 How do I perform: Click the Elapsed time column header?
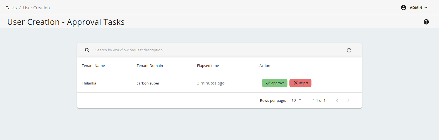point(208,66)
